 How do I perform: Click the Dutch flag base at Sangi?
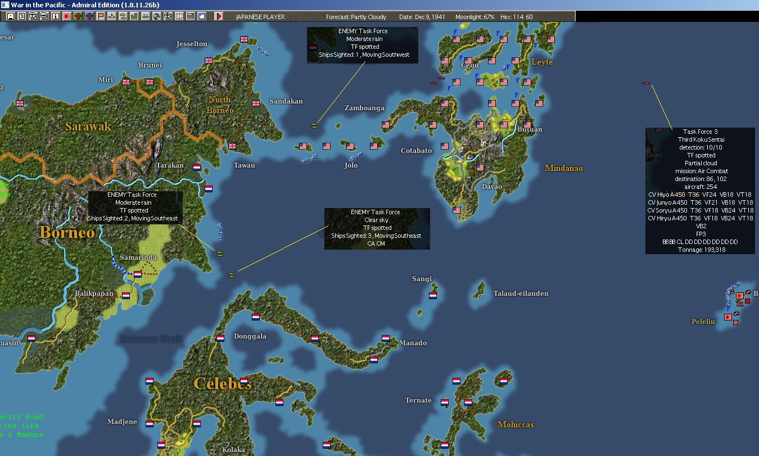click(433, 295)
